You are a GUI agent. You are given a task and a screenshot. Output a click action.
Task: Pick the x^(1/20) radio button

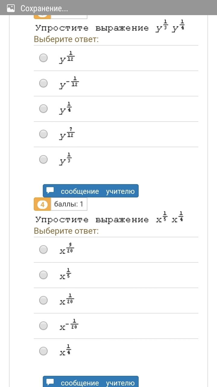(x=44, y=300)
